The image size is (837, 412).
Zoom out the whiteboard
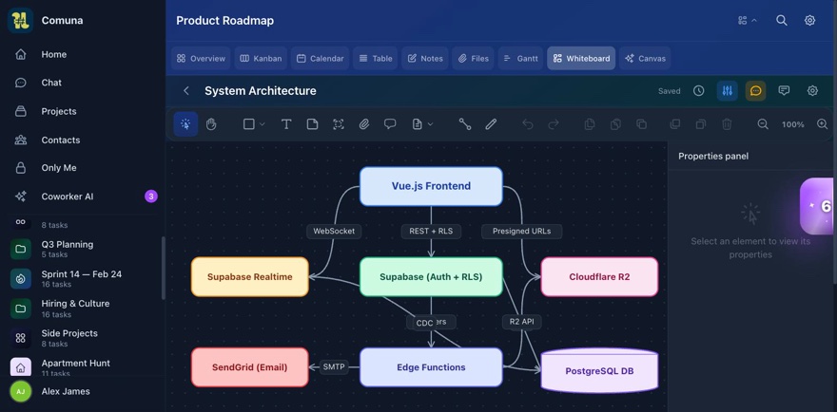point(763,124)
